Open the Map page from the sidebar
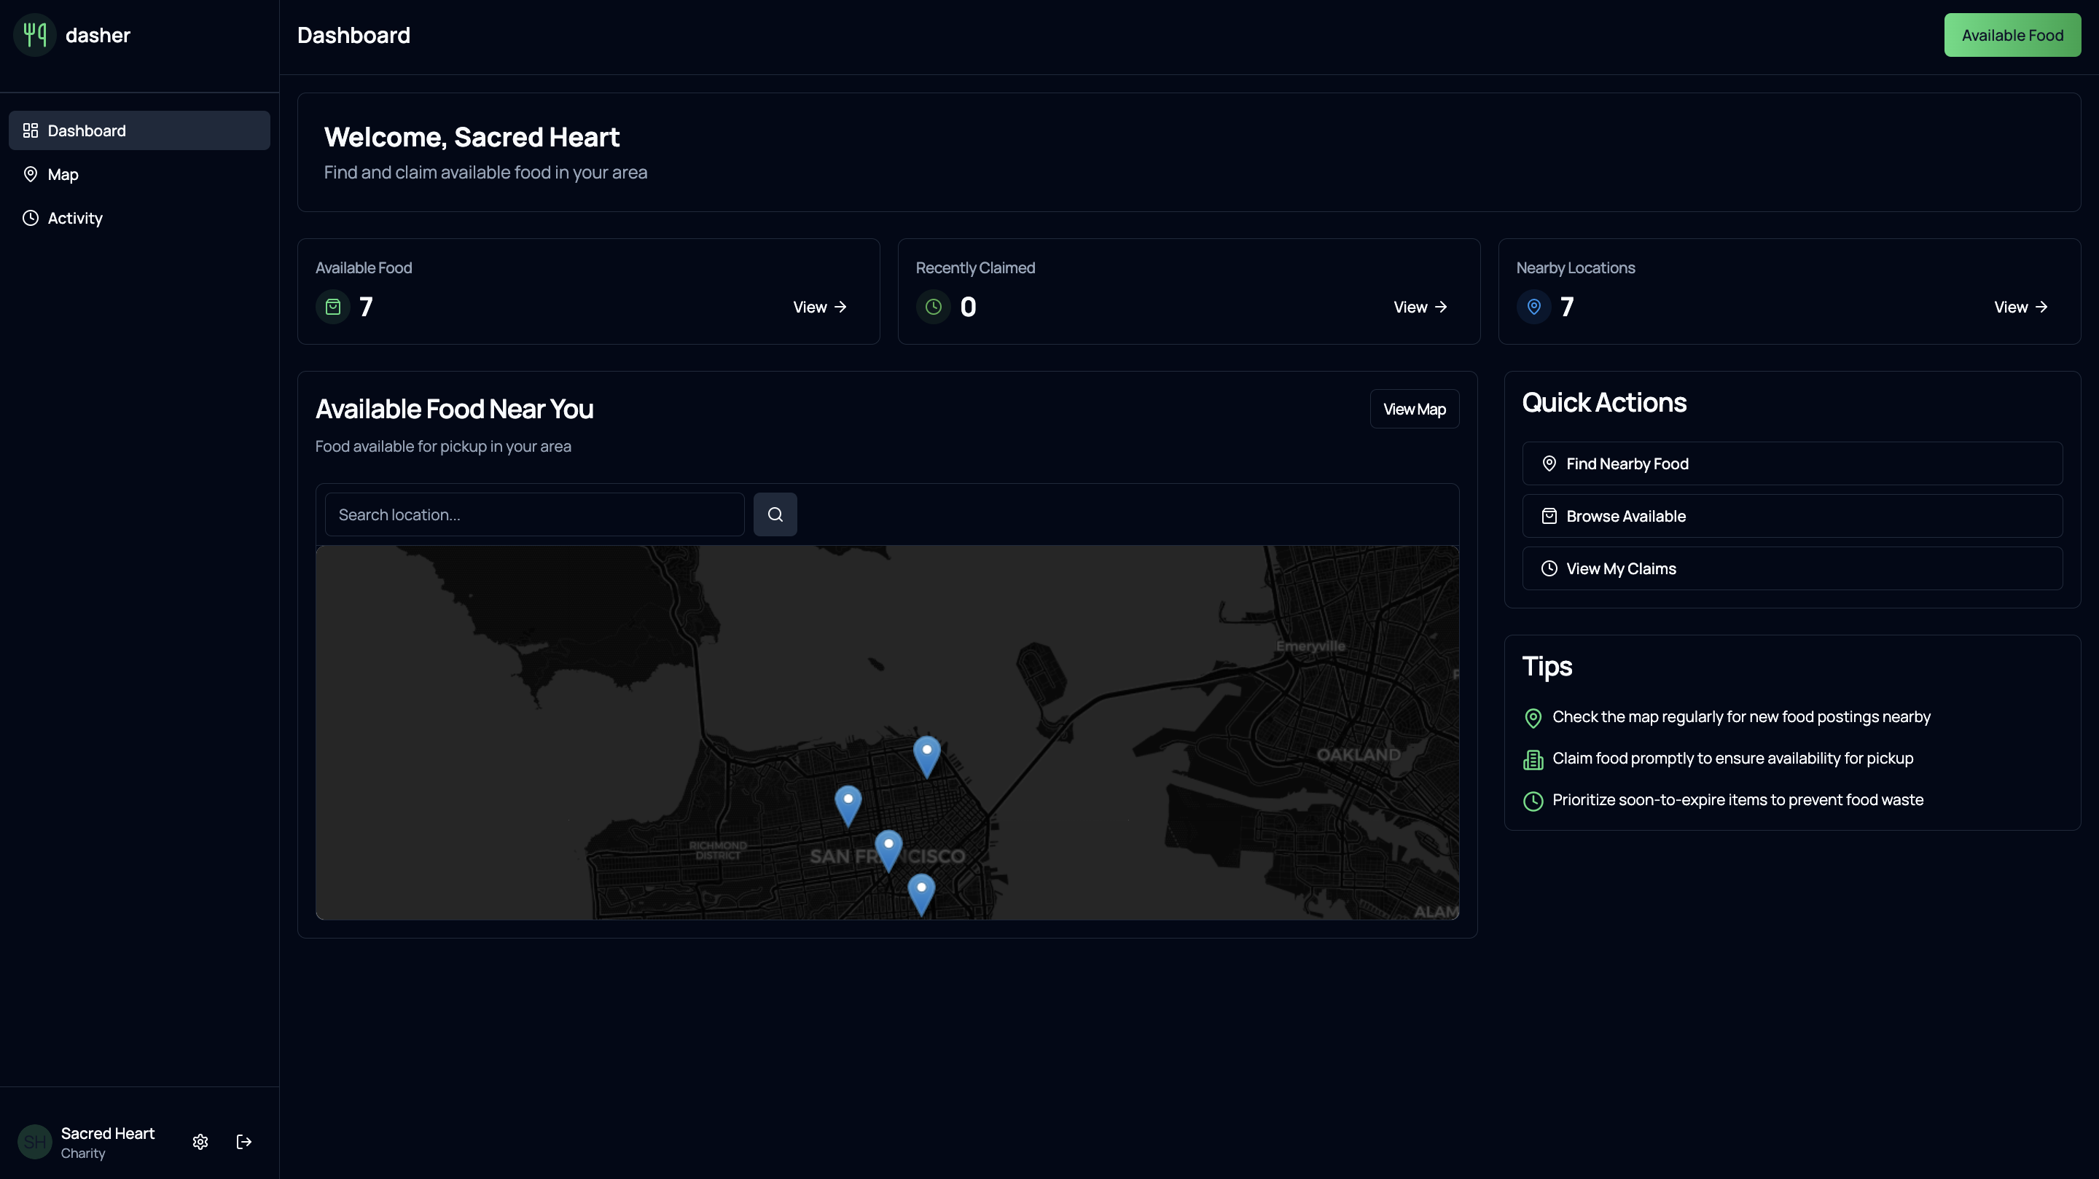The height and width of the screenshot is (1179, 2099). (x=63, y=174)
